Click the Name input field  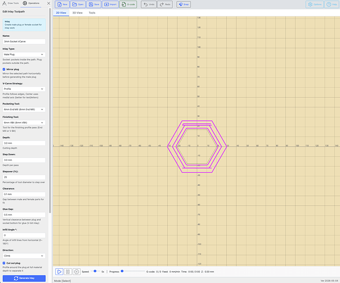(x=24, y=41)
